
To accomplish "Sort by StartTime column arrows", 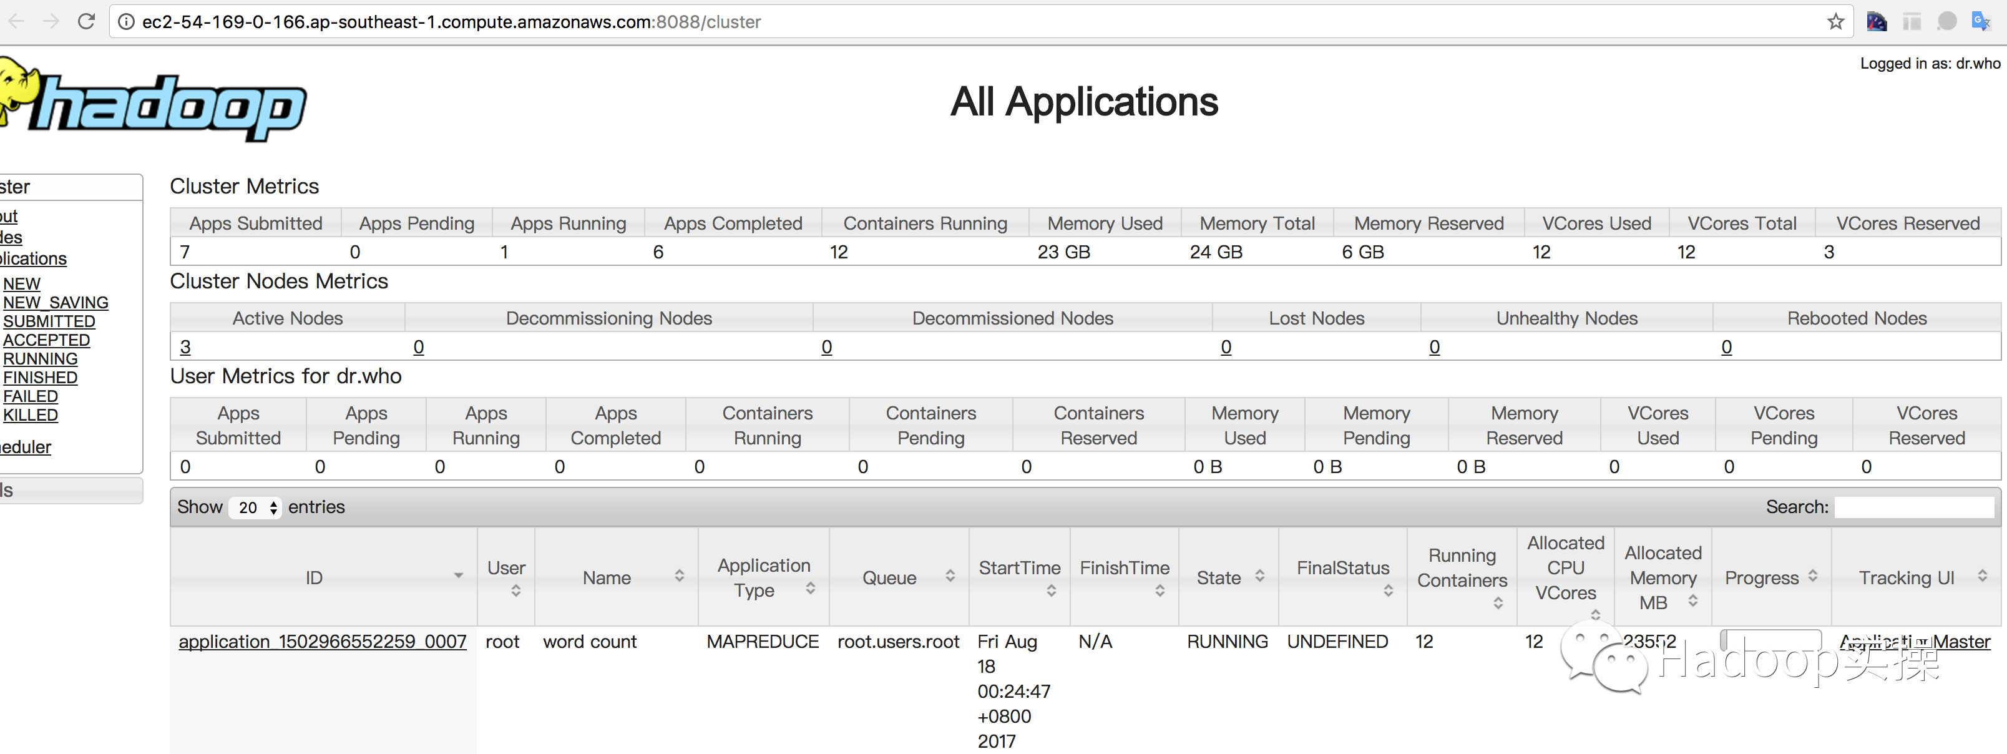I will point(1052,591).
